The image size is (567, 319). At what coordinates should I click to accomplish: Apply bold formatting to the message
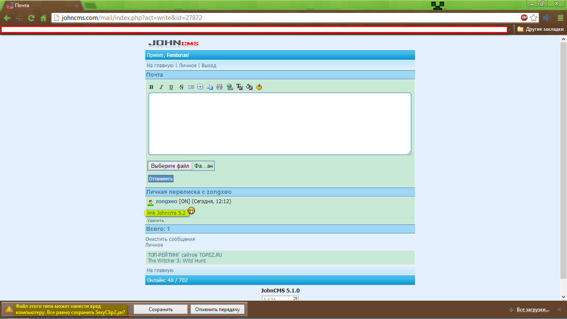(x=152, y=87)
